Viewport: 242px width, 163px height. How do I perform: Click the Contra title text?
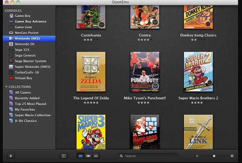(145, 35)
